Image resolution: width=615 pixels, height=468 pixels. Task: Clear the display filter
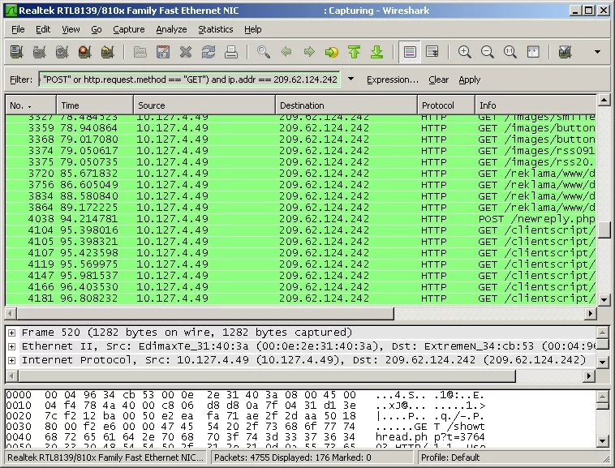point(438,79)
